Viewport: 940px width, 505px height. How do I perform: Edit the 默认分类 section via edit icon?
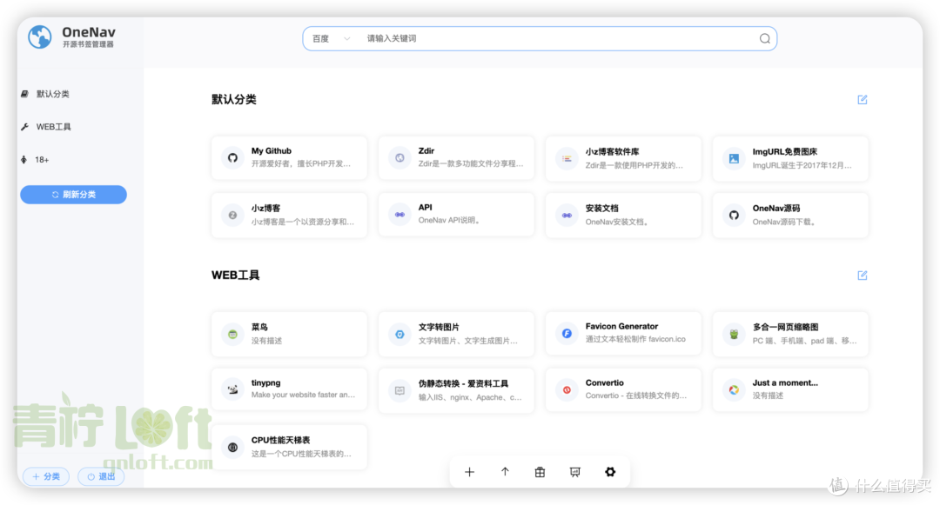[x=862, y=99]
